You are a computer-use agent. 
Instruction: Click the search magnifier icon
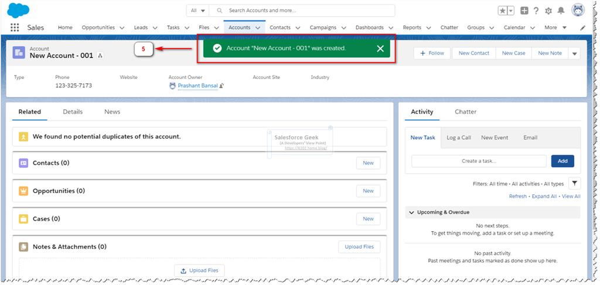219,11
